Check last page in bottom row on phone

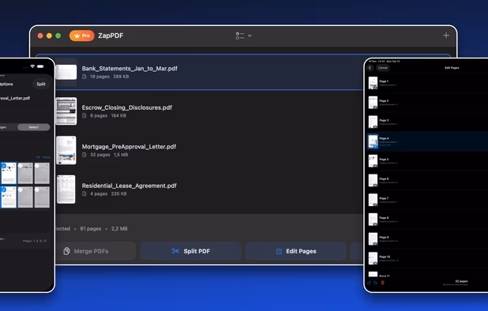pyautogui.click(x=42, y=197)
